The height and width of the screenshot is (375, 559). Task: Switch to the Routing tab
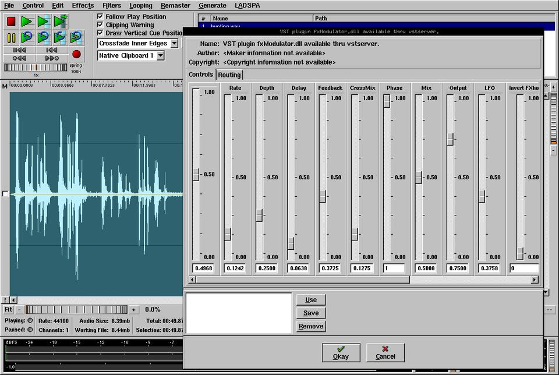tap(229, 75)
